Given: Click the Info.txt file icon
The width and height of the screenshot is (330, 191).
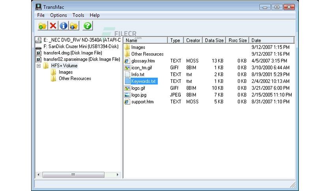Looking at the screenshot, I should point(127,74).
